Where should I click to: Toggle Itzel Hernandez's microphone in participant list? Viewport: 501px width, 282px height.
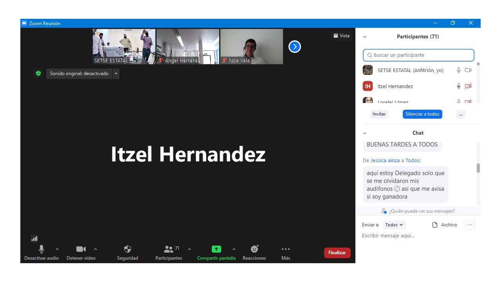click(459, 86)
